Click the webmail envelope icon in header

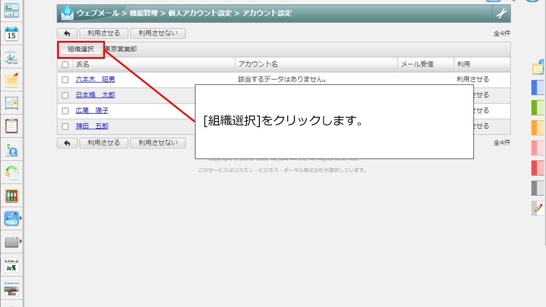pyautogui.click(x=67, y=13)
